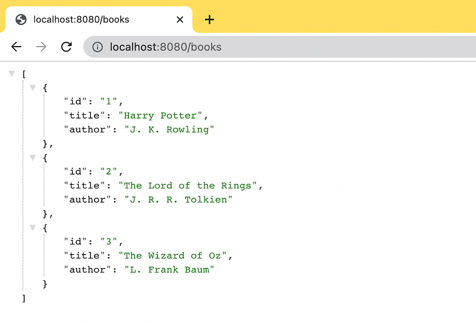Select the id value "2"

(109, 171)
